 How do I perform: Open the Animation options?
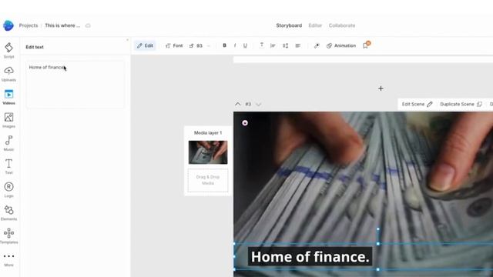(x=341, y=45)
